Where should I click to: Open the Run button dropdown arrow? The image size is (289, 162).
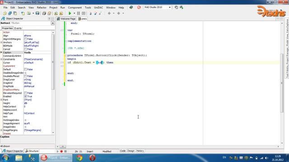click(x=74, y=13)
